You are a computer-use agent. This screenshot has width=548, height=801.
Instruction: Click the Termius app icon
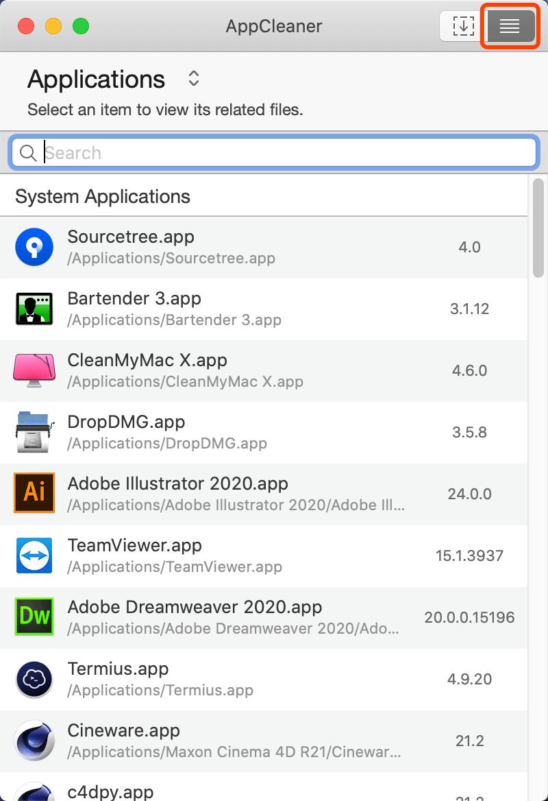click(x=34, y=679)
